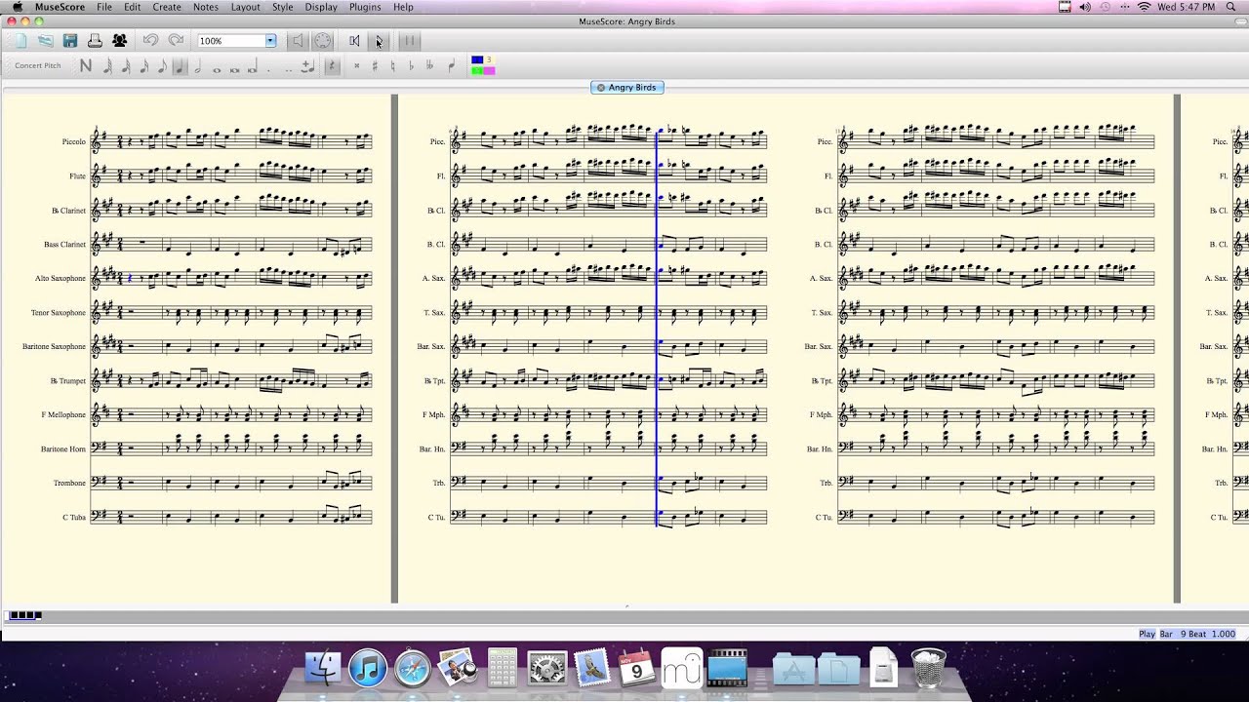Start playback with the play button
Image resolution: width=1249 pixels, height=702 pixels.
coord(380,41)
